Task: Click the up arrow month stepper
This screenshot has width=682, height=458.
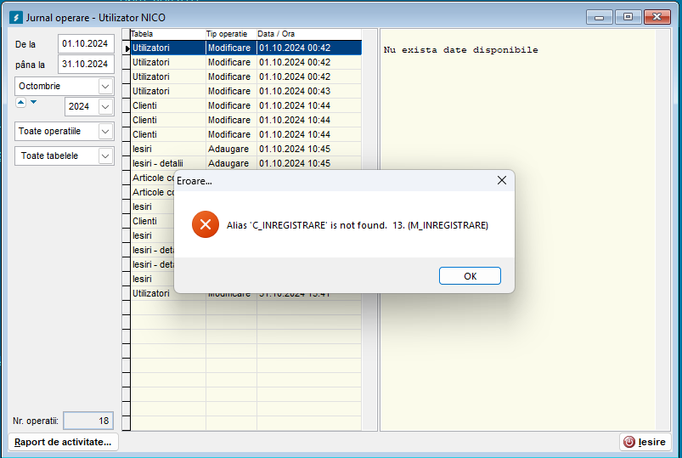Action: point(21,102)
